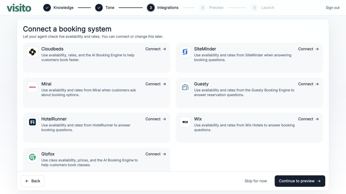Click the Knowledge step checkmark circle
This screenshot has width=346, height=194.
tap(47, 8)
